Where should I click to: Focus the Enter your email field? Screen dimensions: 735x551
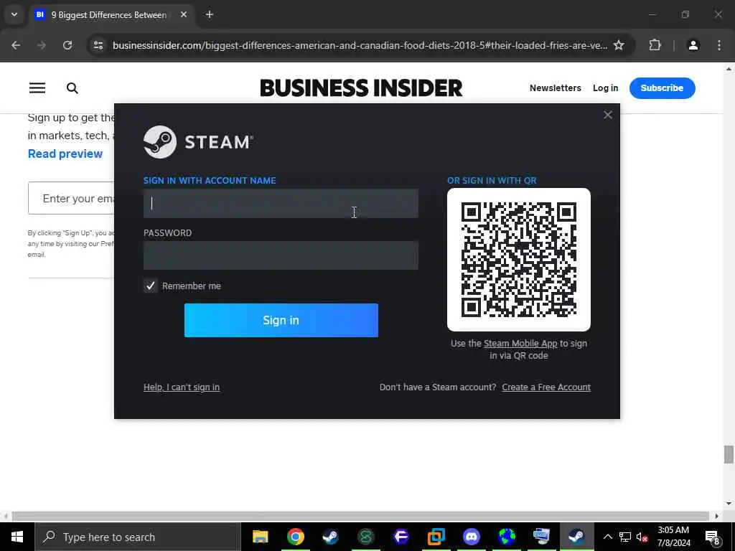pyautogui.click(x=71, y=198)
